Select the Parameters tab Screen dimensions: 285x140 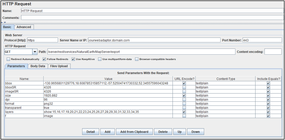point(16,66)
